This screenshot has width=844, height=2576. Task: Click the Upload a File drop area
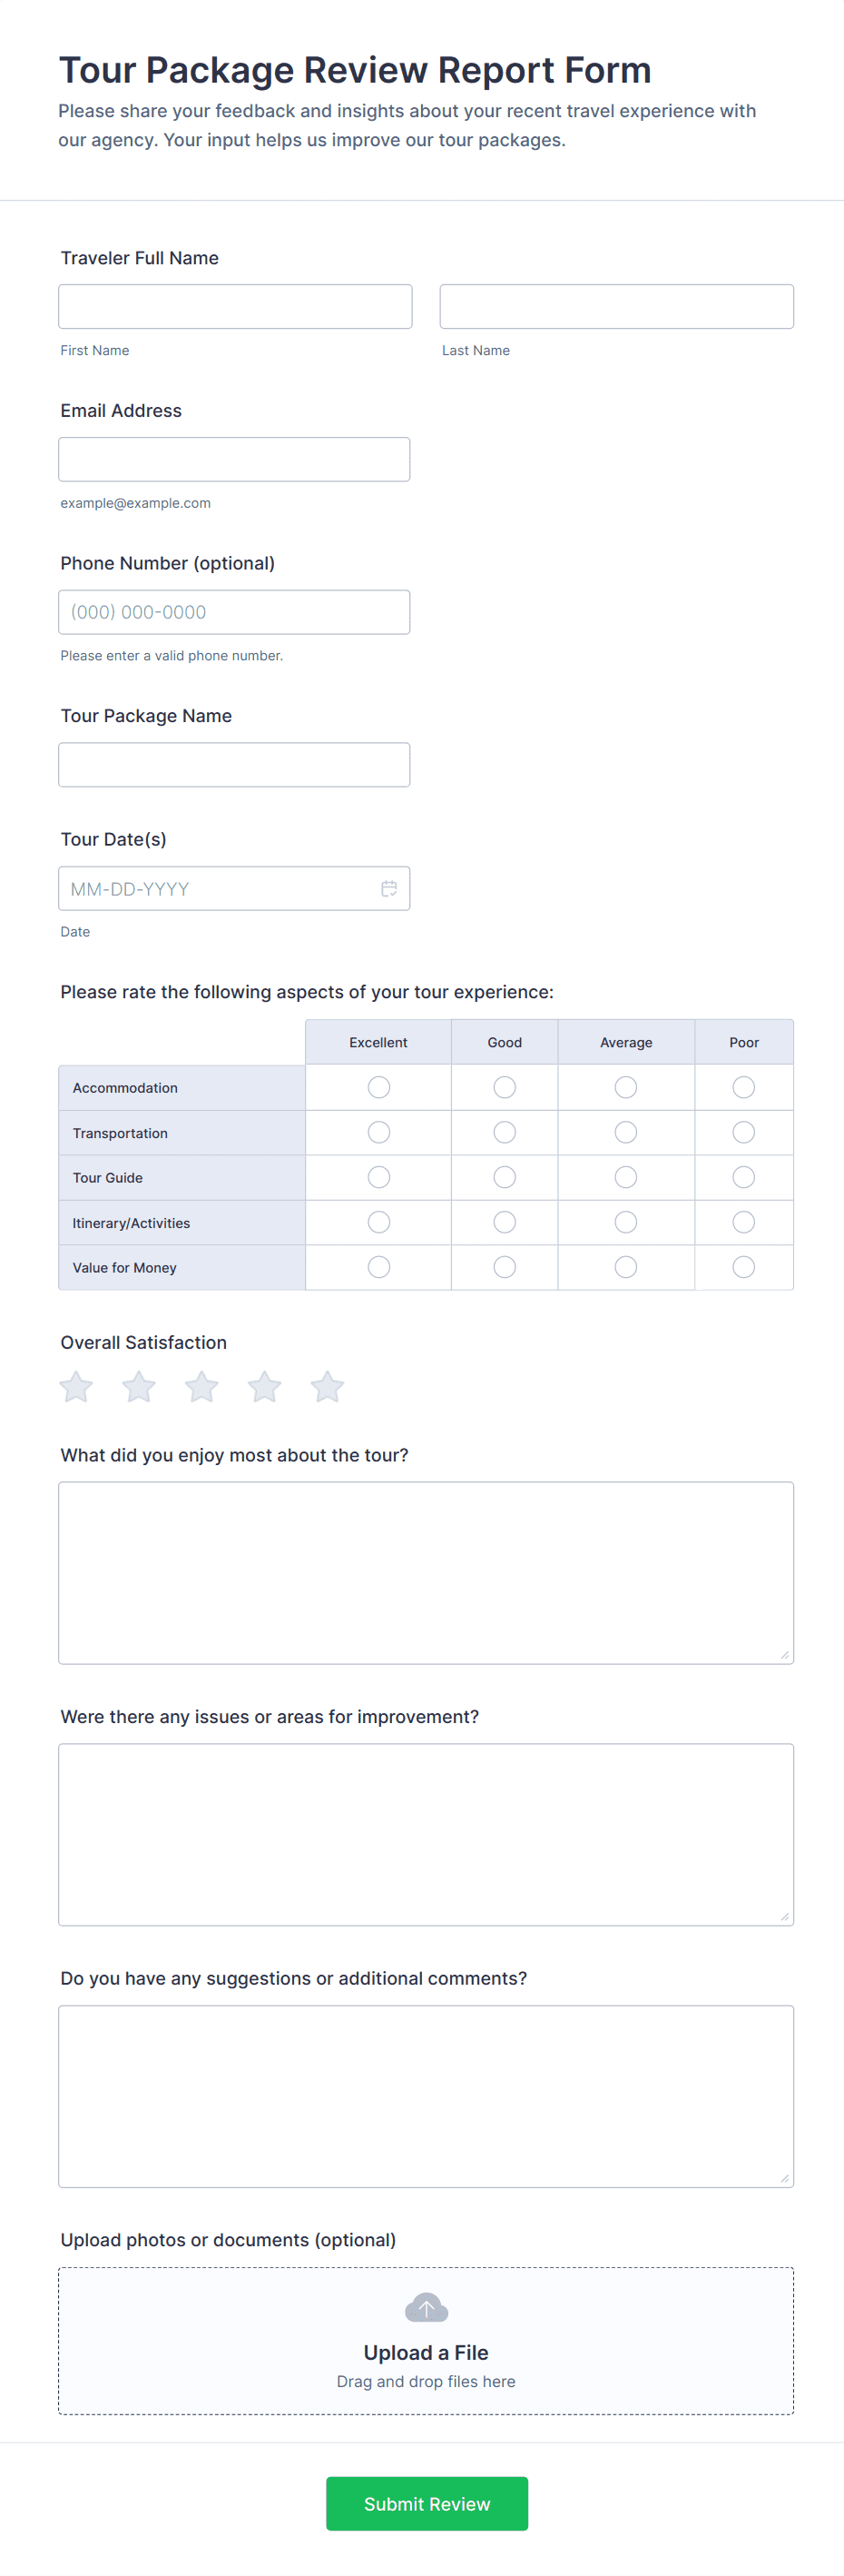[427, 2360]
